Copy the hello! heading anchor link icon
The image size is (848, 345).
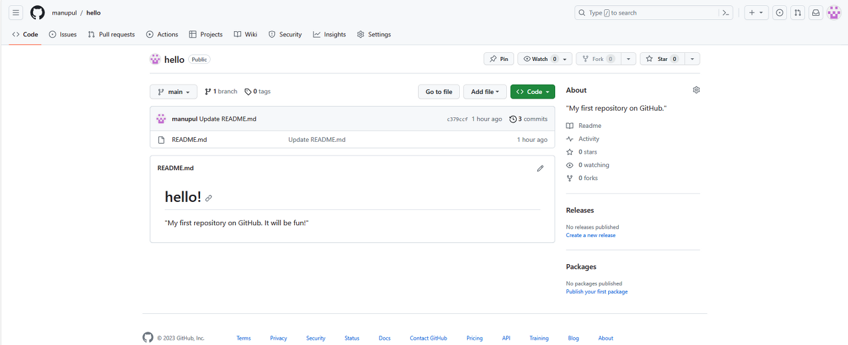pyautogui.click(x=209, y=198)
